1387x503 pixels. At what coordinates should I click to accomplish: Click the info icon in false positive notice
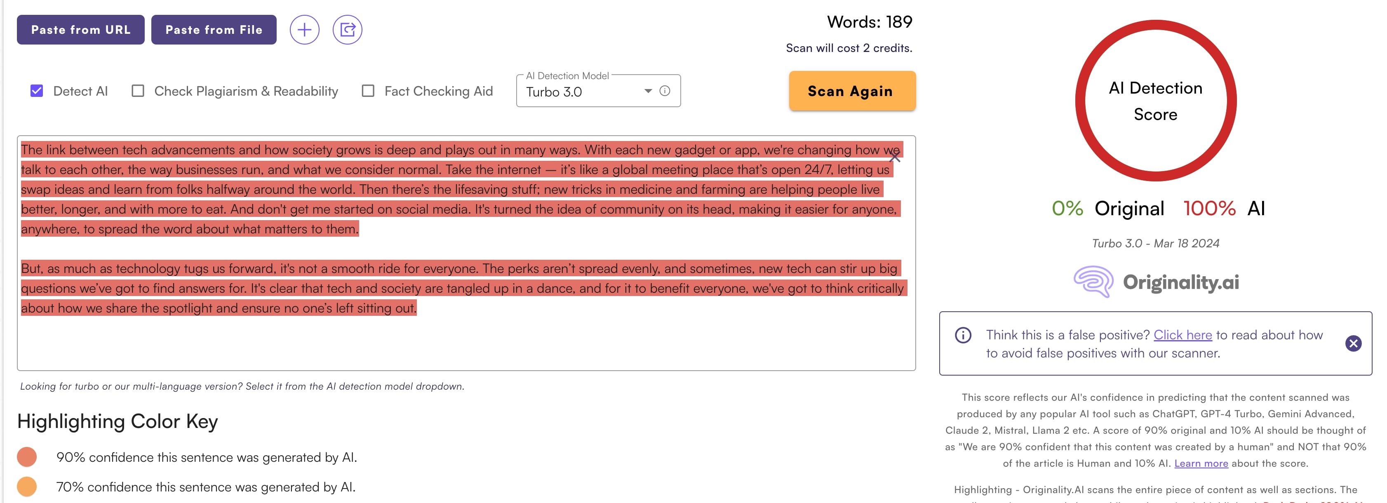pyautogui.click(x=963, y=335)
